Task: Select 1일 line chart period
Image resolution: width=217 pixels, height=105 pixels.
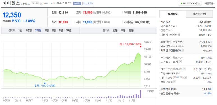Action: (x=20, y=30)
